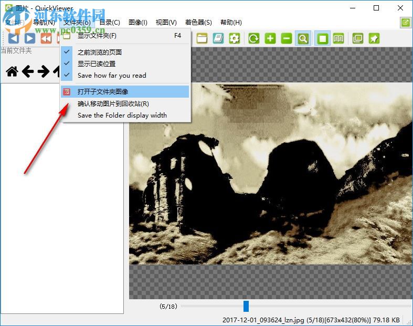Open the 导航(N) menu

(44, 23)
